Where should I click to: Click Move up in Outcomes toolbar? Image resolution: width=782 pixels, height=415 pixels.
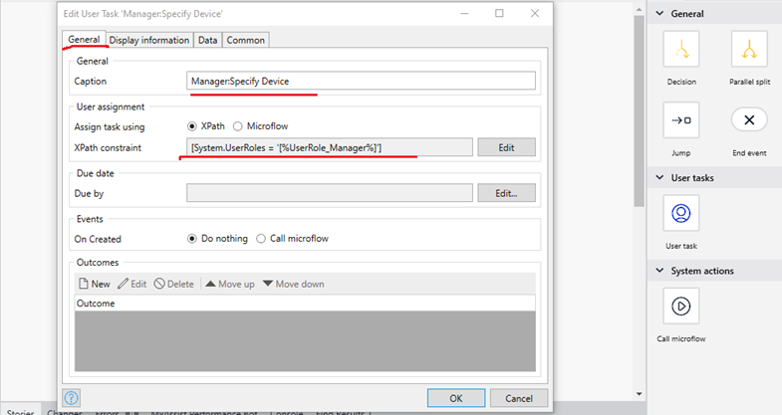[x=230, y=284]
